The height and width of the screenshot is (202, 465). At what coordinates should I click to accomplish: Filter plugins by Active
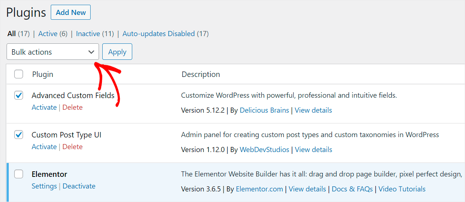[x=48, y=34]
